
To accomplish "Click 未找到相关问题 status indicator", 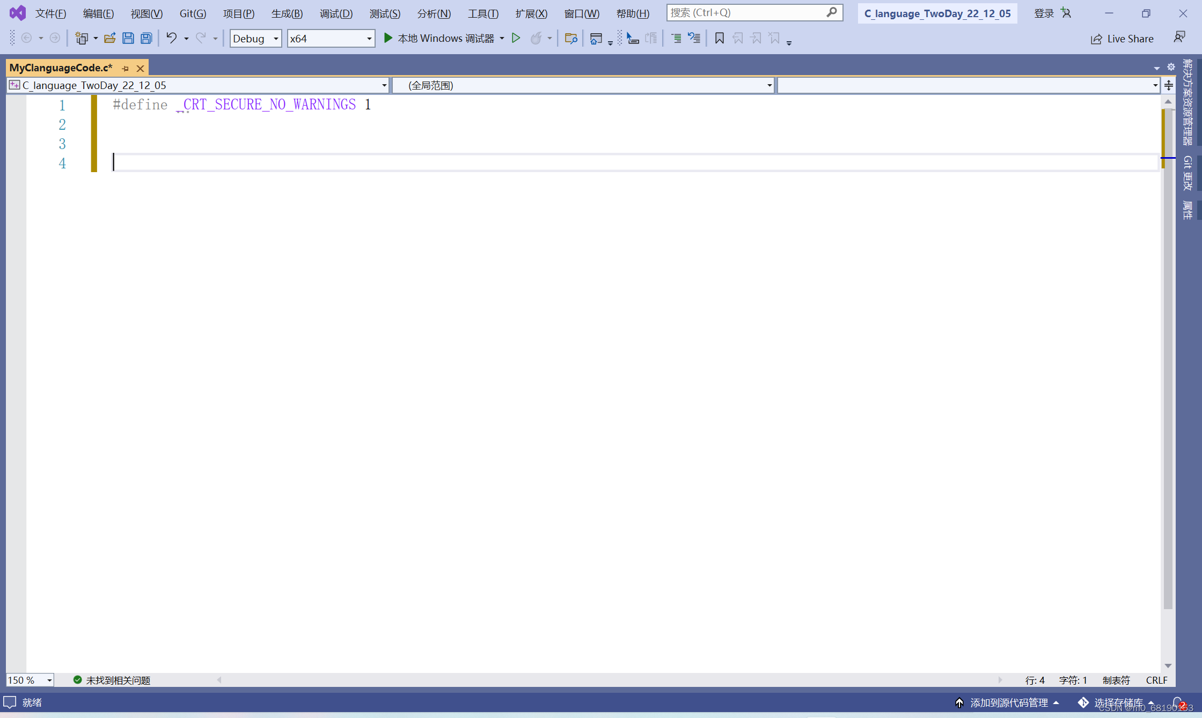I will (x=112, y=680).
